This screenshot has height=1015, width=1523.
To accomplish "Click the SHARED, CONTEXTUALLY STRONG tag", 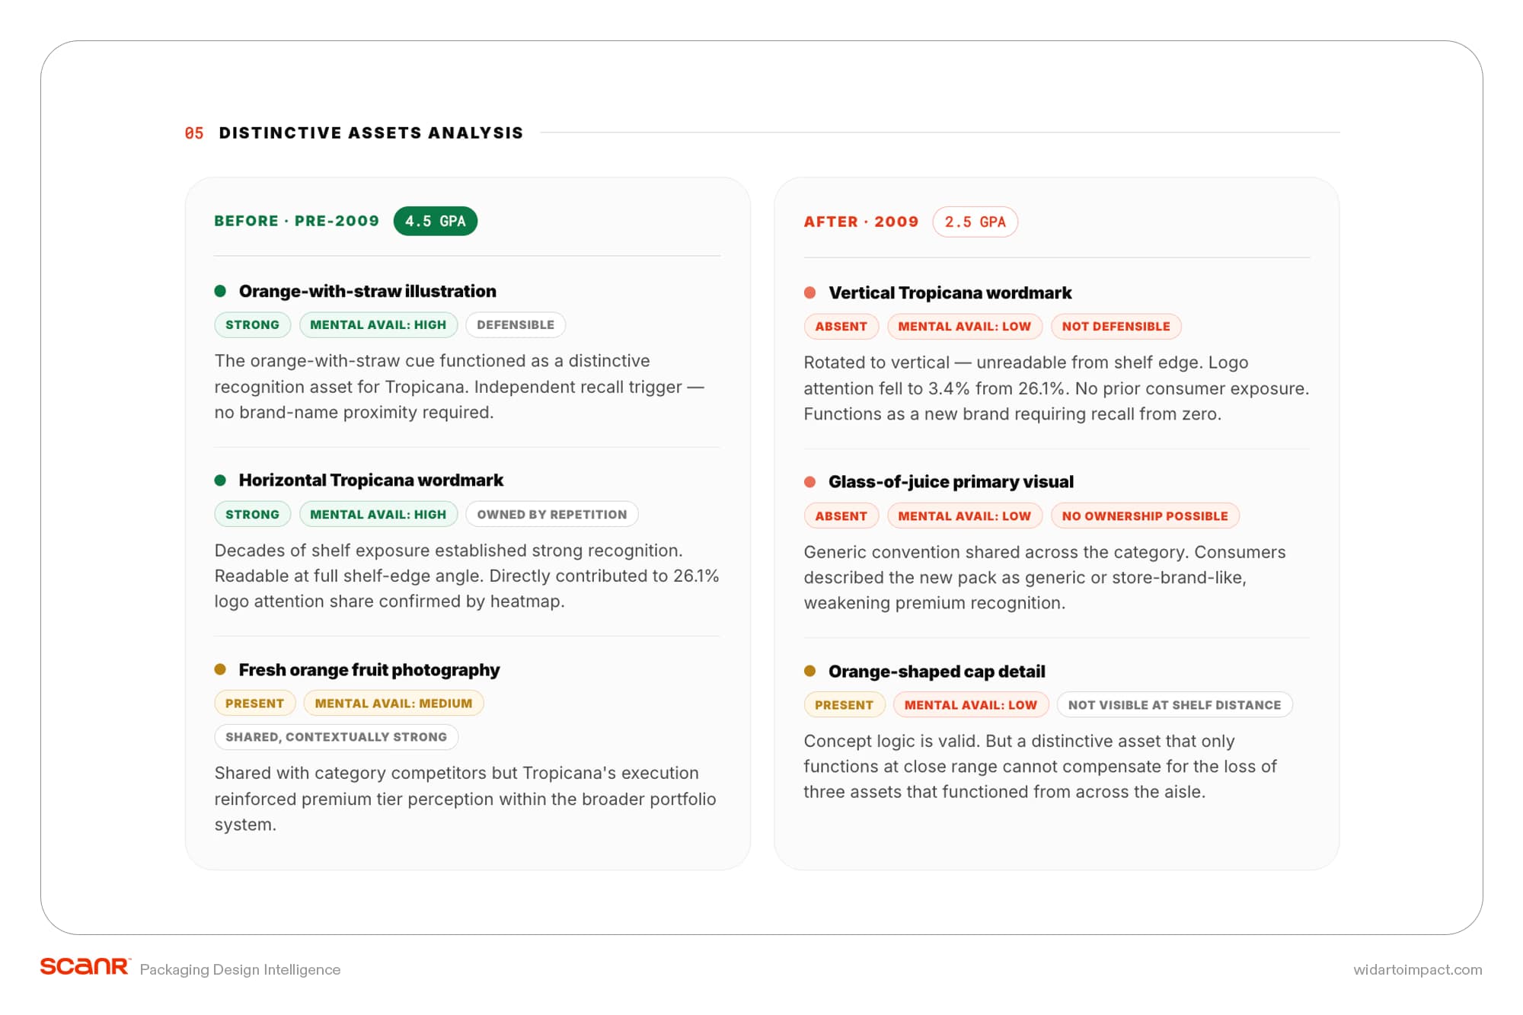I will (337, 737).
